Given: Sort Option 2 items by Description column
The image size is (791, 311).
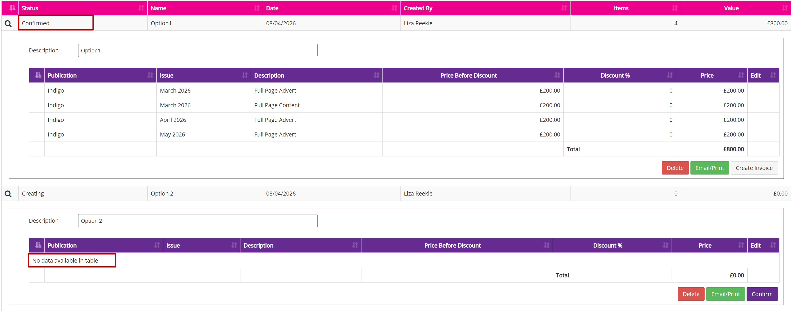Looking at the screenshot, I should (301, 245).
